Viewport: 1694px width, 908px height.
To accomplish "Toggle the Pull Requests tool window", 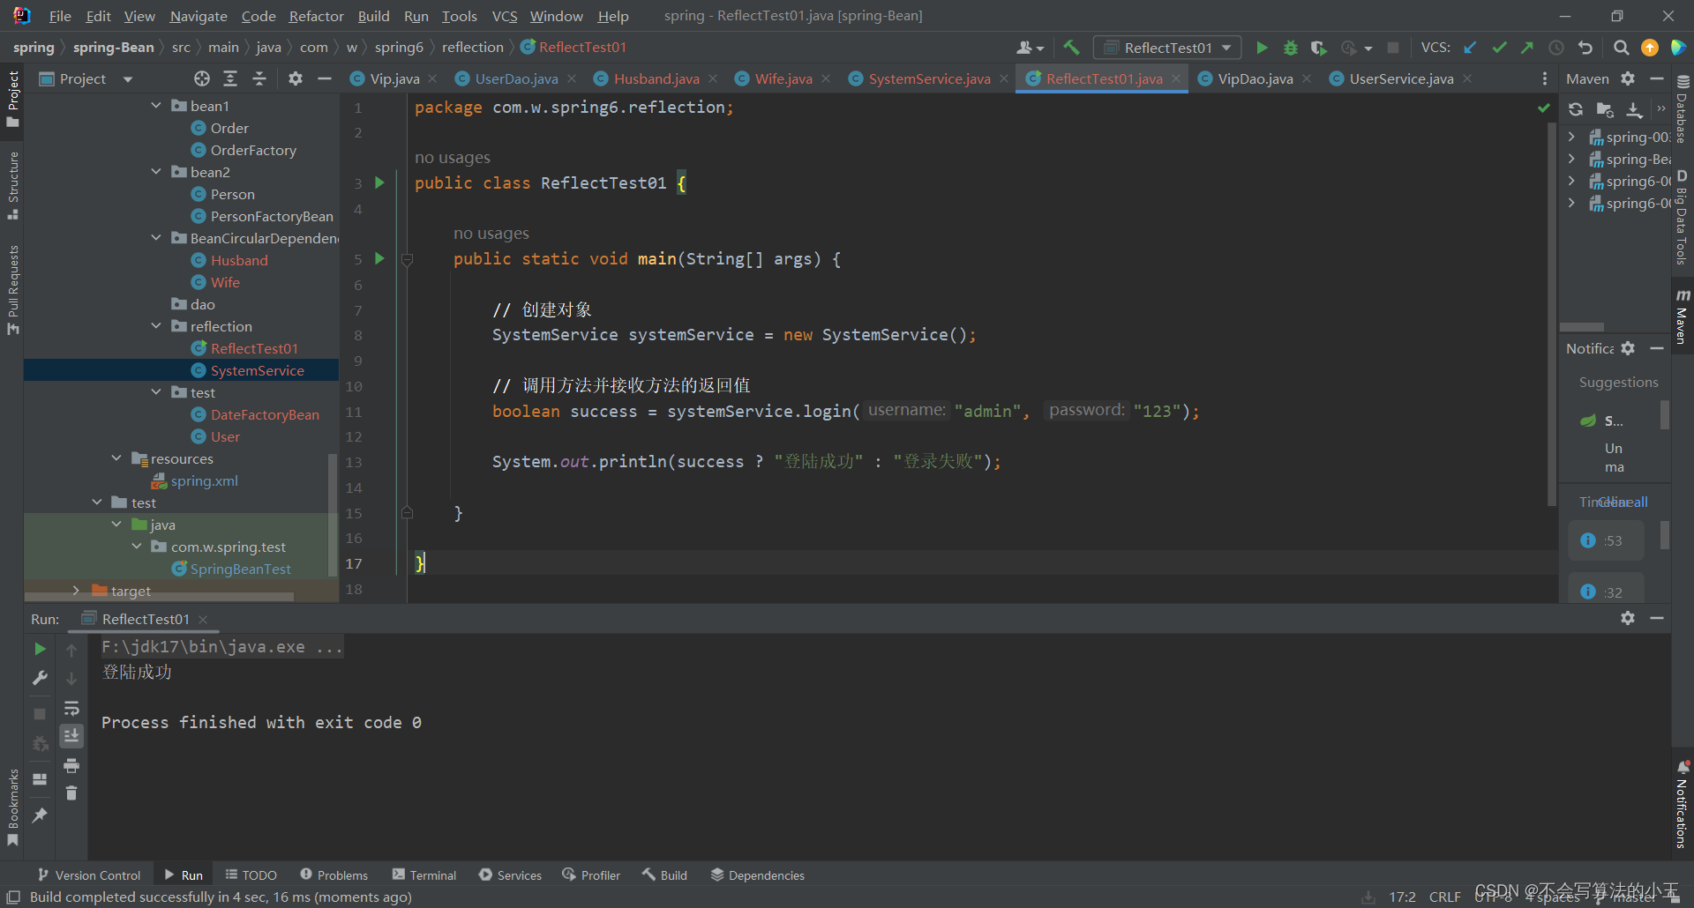I will tap(12, 289).
